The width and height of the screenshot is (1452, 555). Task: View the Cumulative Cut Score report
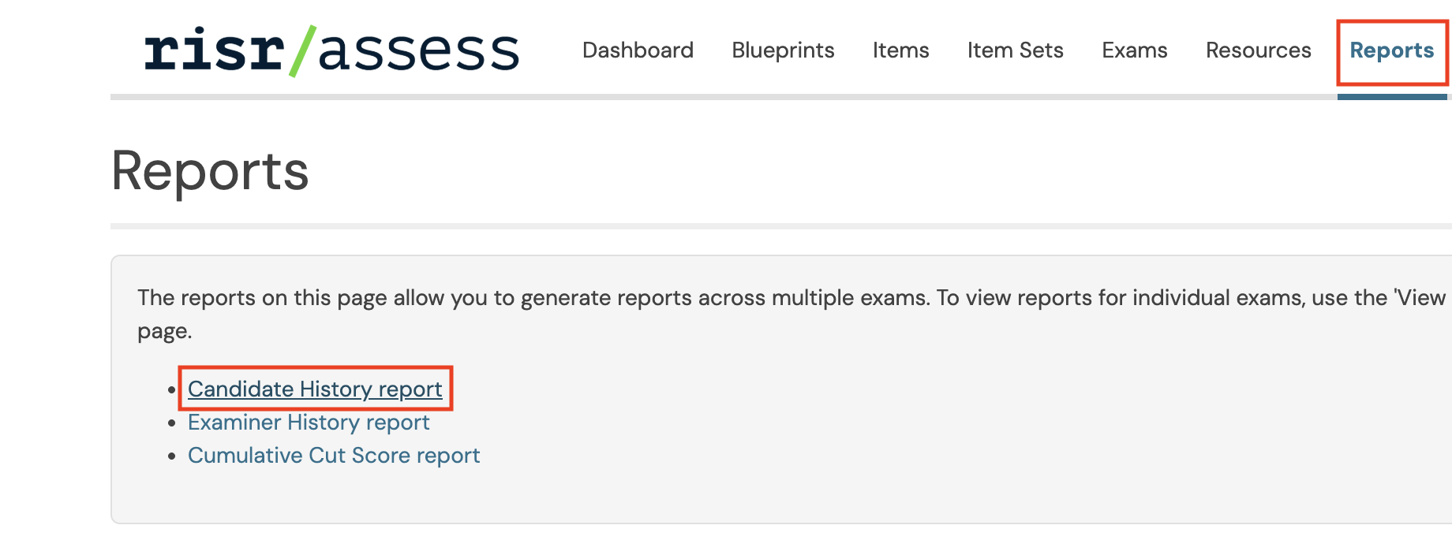point(334,456)
